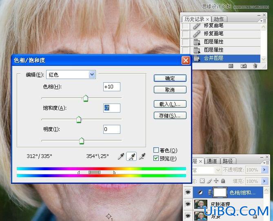Click the 存储(S)... save button
Viewport: 273px width, 221px height.
[x=170, y=115]
